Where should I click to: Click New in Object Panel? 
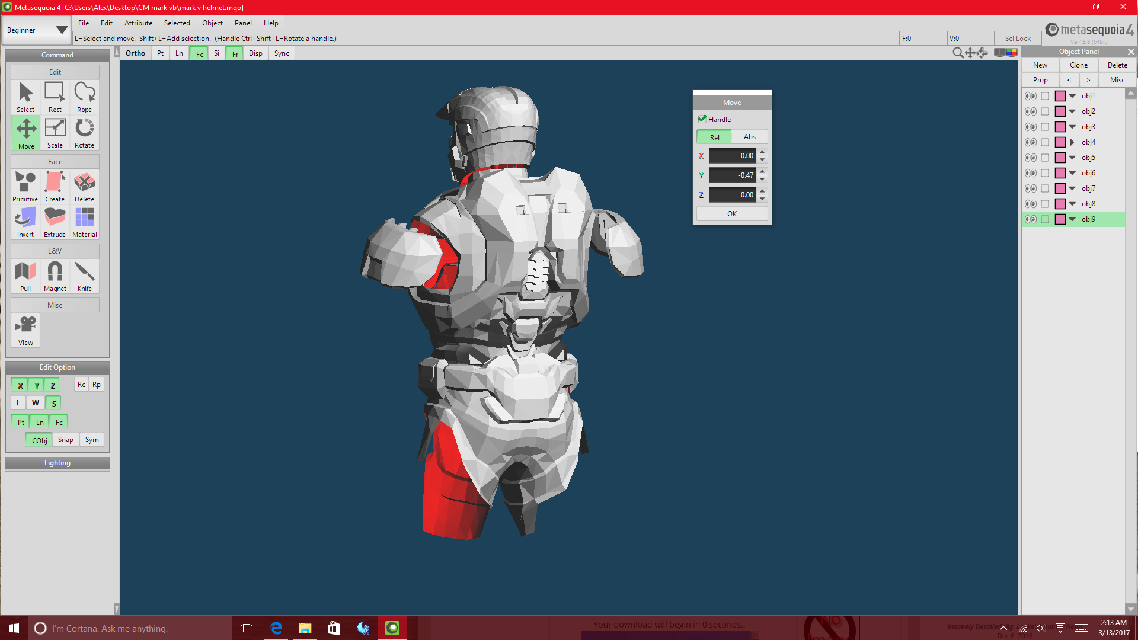[1040, 65]
